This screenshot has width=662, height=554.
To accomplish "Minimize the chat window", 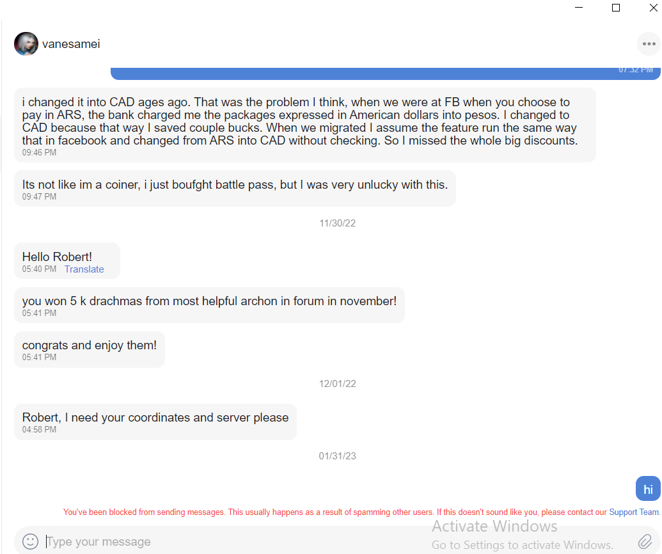I will pos(579,8).
